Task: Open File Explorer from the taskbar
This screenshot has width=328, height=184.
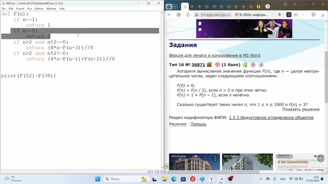Action: click(164, 179)
